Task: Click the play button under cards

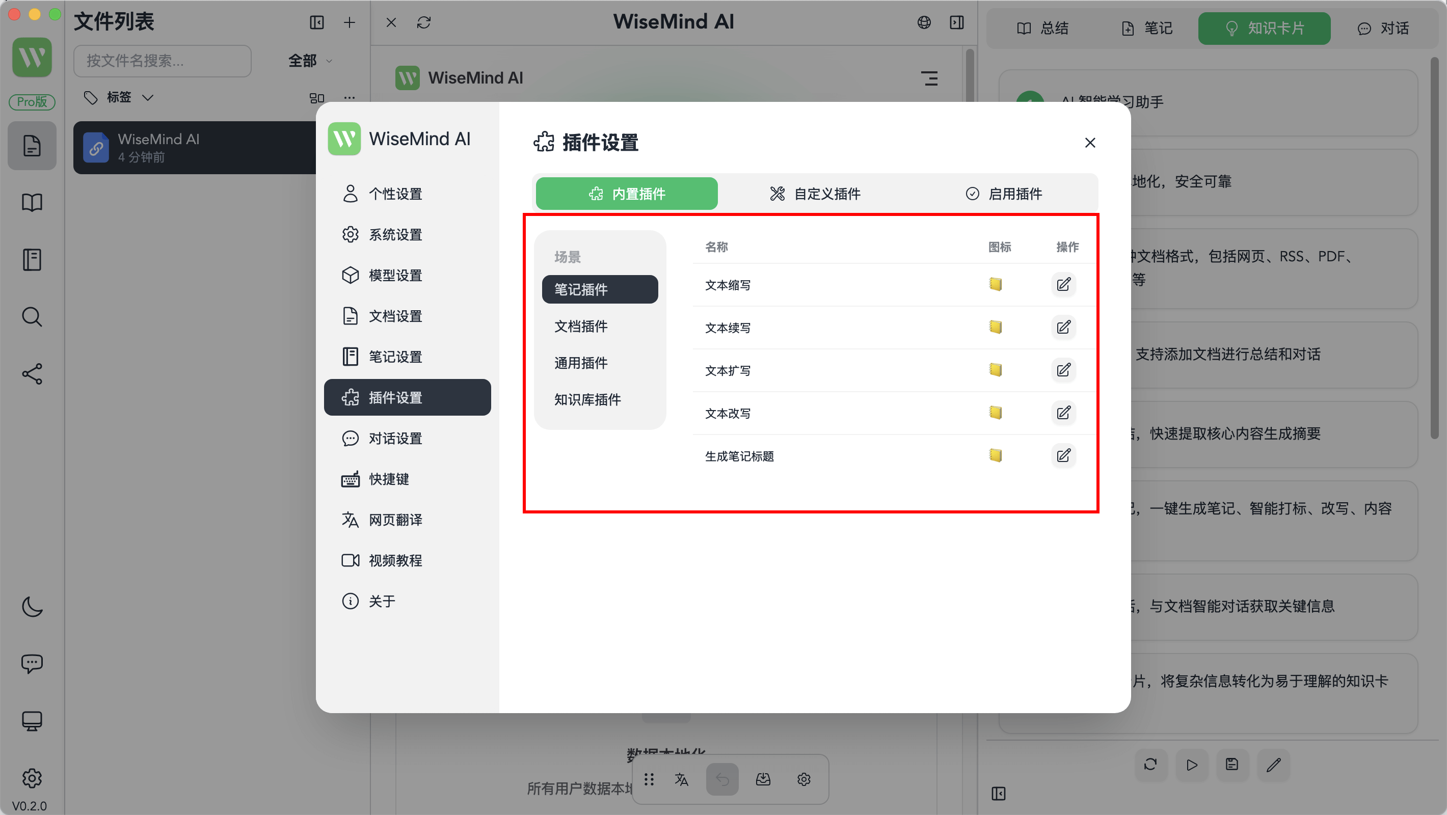Action: (1191, 765)
